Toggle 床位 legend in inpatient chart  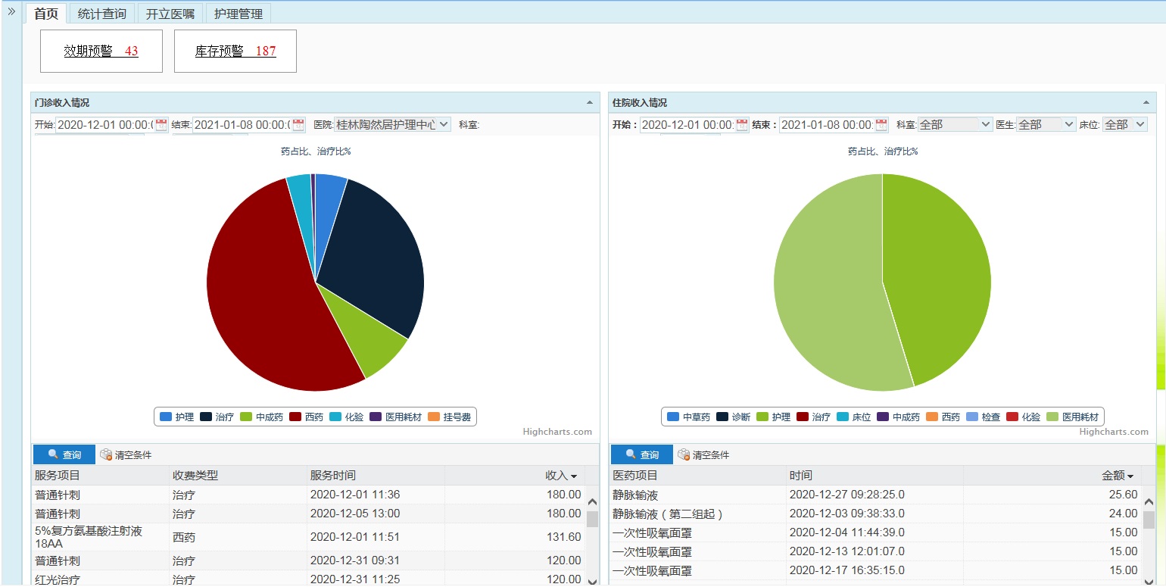[854, 417]
